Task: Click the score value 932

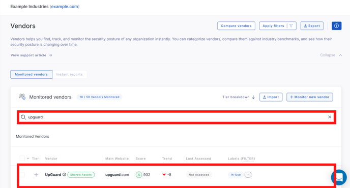Action: pyautogui.click(x=147, y=175)
